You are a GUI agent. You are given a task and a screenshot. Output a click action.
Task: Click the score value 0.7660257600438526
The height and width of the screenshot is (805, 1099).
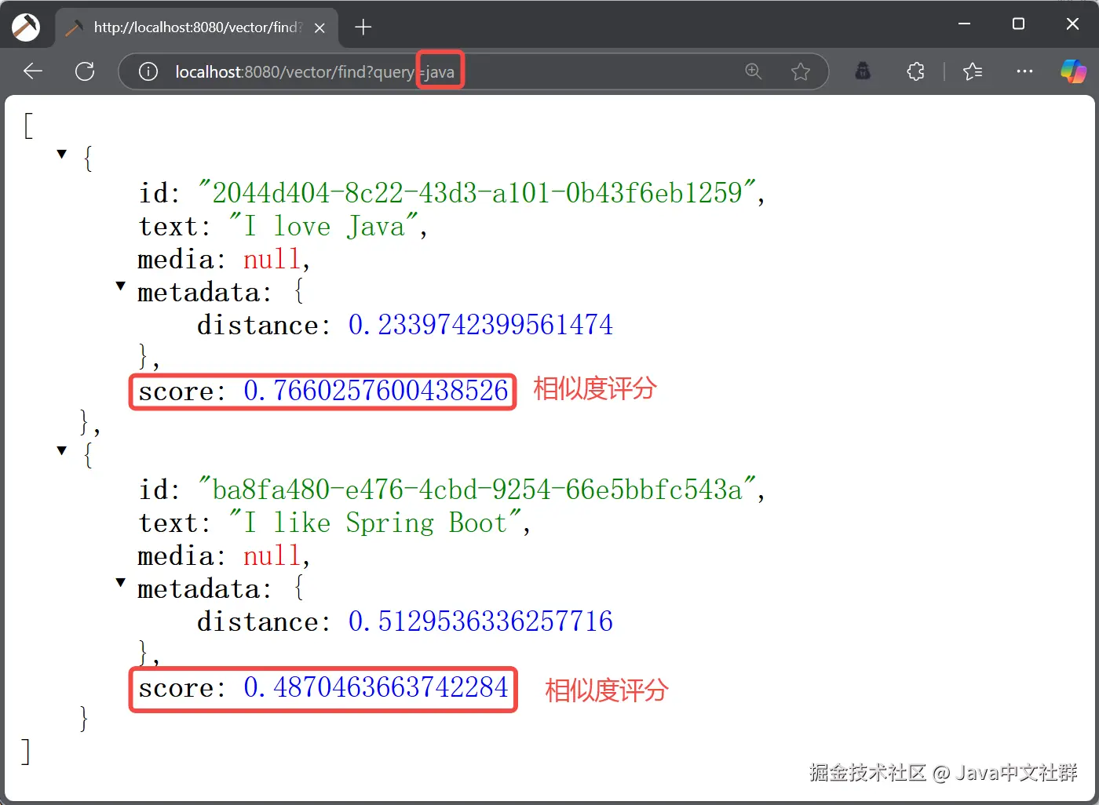pos(376,391)
